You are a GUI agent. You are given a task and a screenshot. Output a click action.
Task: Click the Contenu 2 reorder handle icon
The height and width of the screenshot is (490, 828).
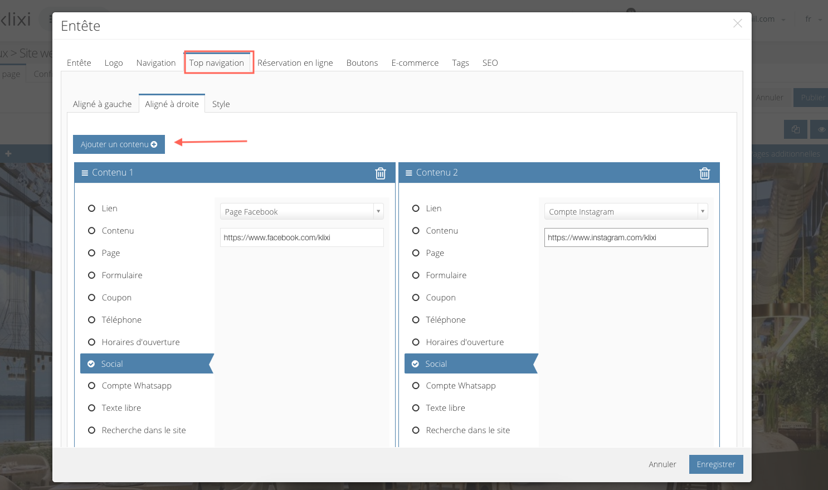[409, 173]
